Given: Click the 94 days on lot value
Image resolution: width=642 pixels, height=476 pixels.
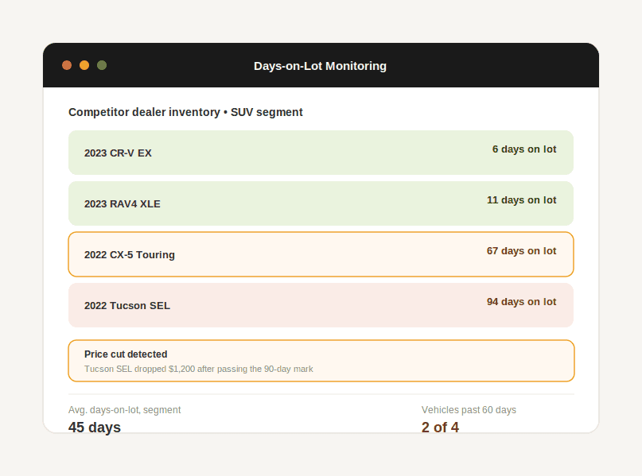Looking at the screenshot, I should click(x=521, y=302).
